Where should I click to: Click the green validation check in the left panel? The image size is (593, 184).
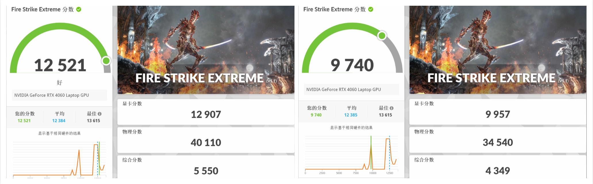[79, 9]
